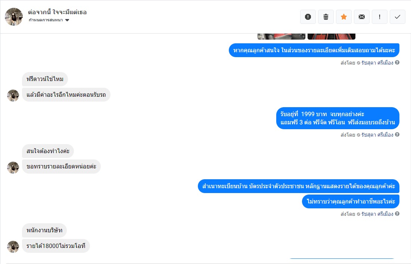411x264 pixels.
Task: Click customer avatar beside แล้วมีค่าอะไรอีกไหม message
Action: tap(13, 96)
